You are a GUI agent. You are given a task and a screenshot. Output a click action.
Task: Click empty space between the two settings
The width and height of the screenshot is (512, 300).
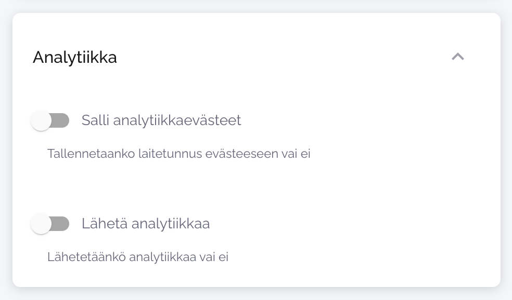pos(255,188)
